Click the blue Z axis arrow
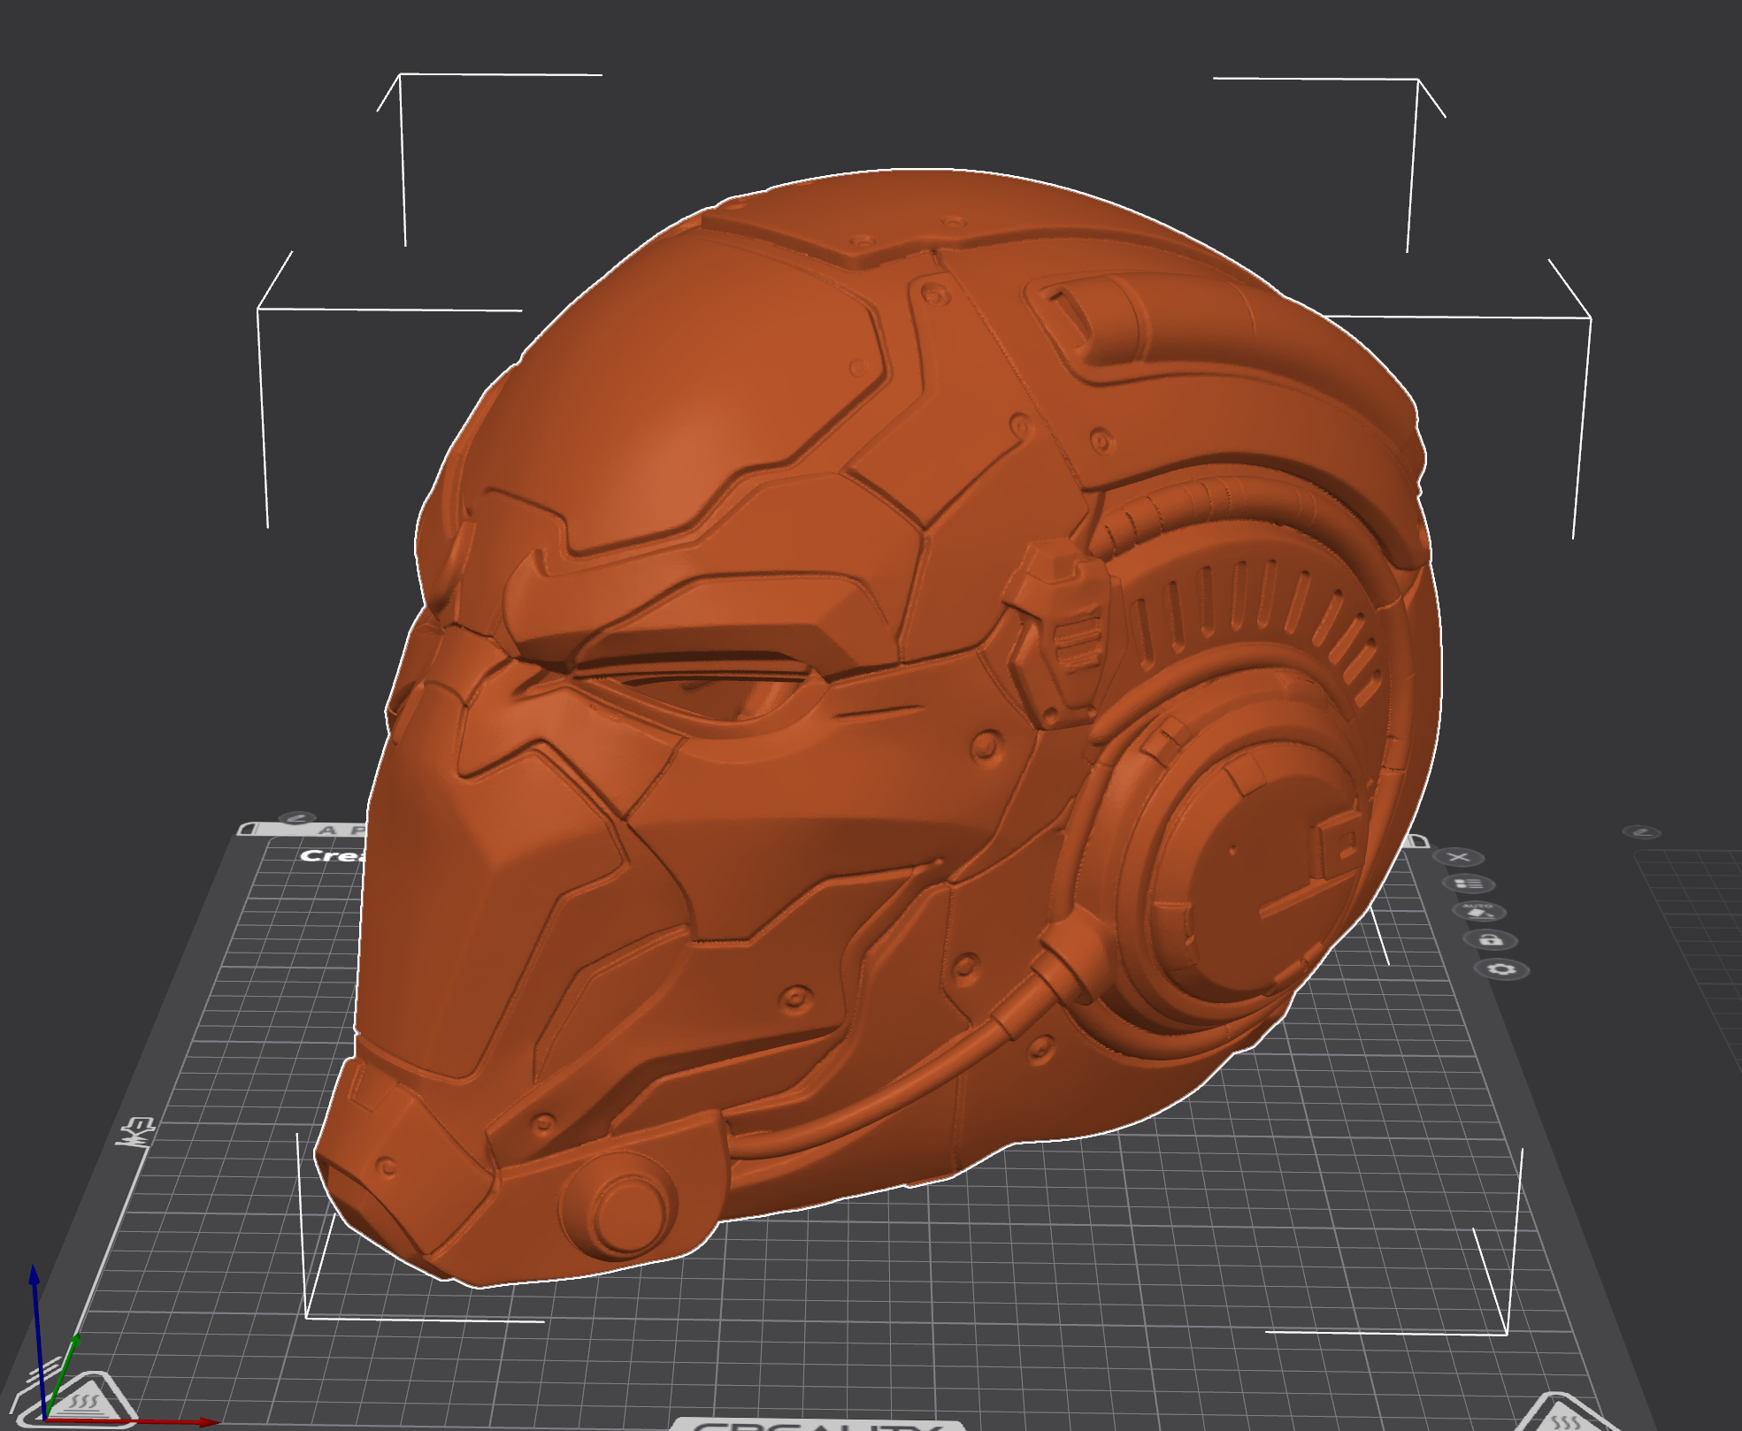 [35, 1279]
